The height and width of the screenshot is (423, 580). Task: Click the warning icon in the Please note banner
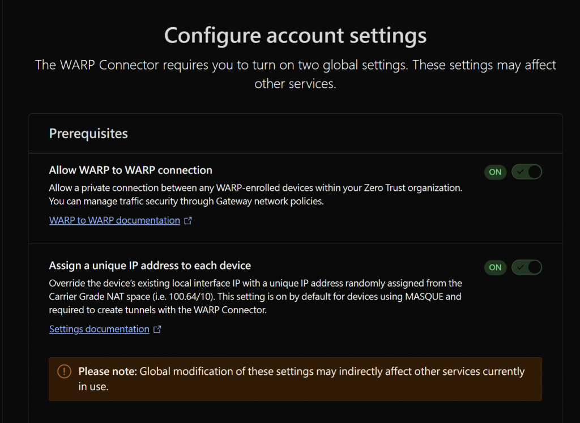[65, 371]
